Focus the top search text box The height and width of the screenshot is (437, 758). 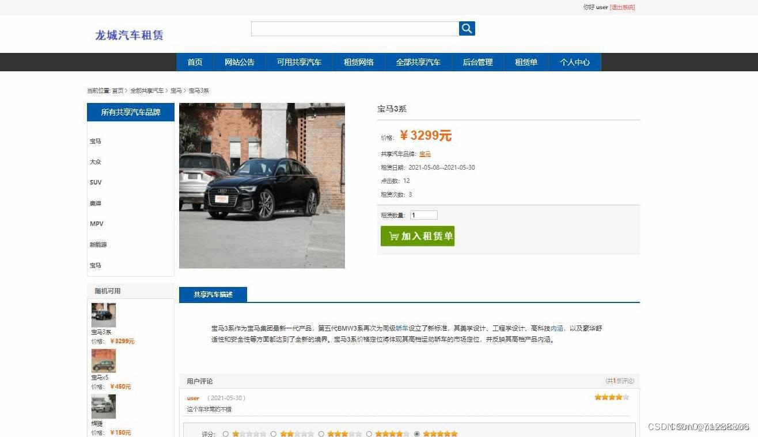click(x=355, y=29)
